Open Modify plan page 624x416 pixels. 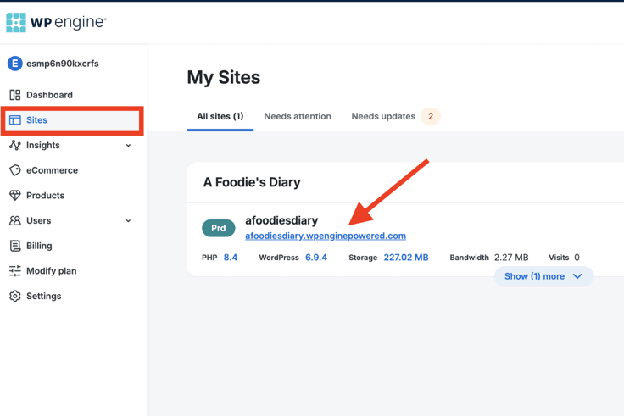pos(52,271)
